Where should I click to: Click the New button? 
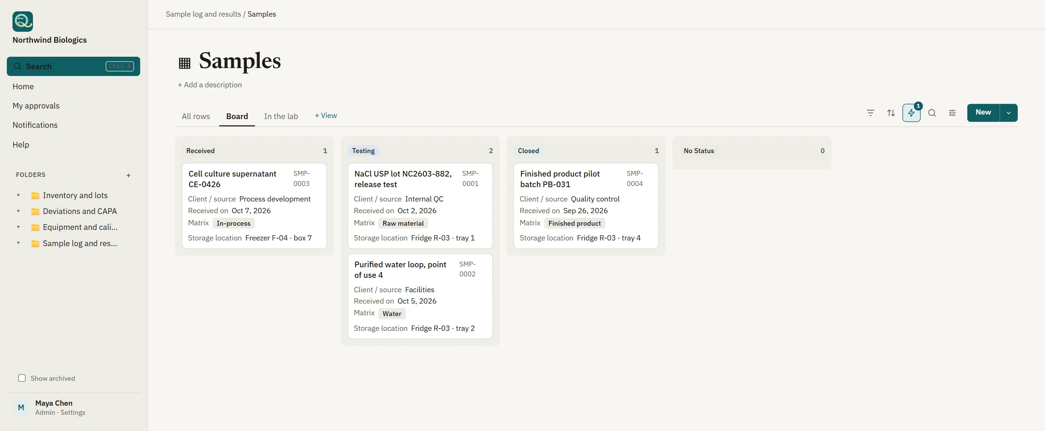point(983,113)
